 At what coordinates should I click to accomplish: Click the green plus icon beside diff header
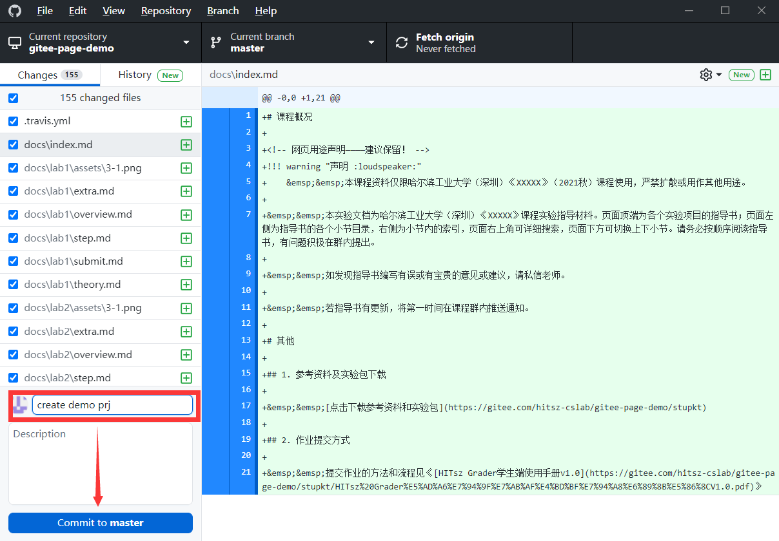point(765,75)
